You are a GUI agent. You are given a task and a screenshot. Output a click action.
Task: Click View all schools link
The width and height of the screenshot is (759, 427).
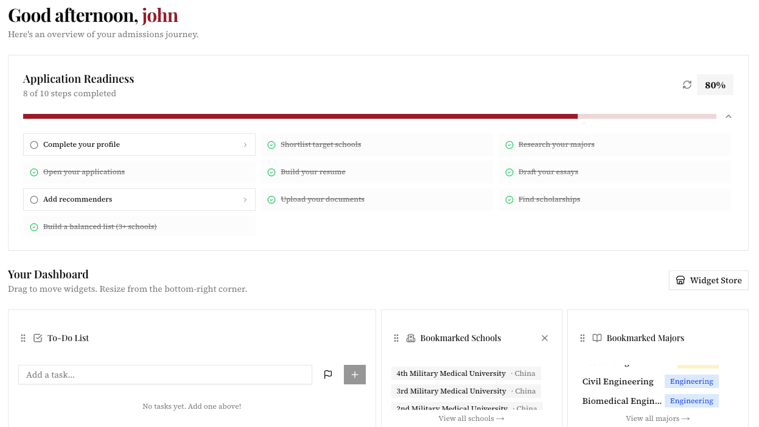(471, 418)
